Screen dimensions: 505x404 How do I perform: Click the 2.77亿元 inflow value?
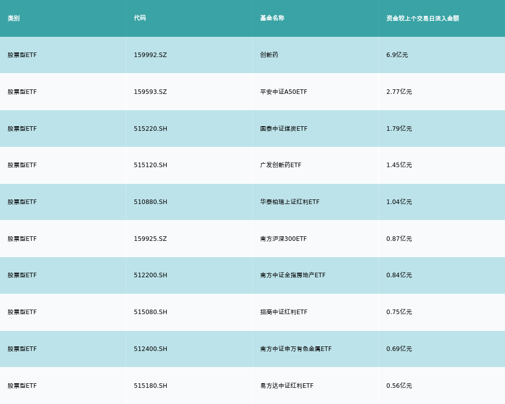399,92
